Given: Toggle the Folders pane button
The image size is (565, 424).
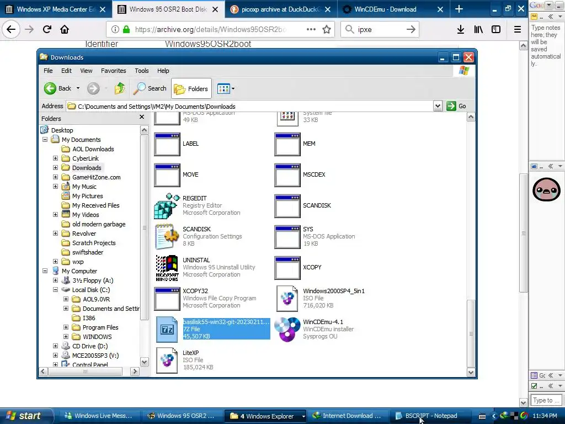Looking at the screenshot, I should pyautogui.click(x=191, y=89).
